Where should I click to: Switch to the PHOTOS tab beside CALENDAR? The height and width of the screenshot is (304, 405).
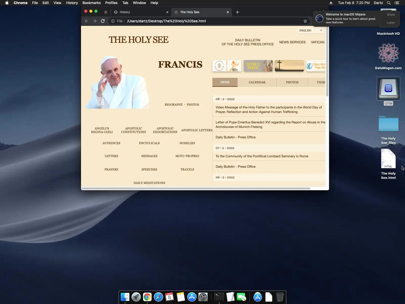click(292, 82)
